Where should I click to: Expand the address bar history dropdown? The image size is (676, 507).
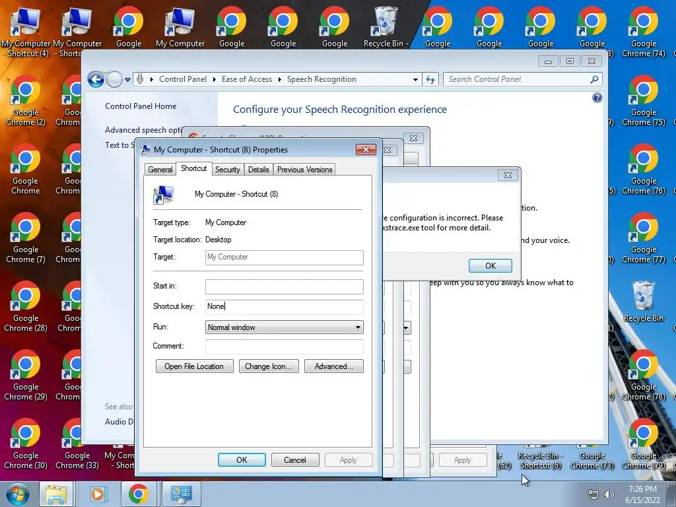pyautogui.click(x=415, y=80)
